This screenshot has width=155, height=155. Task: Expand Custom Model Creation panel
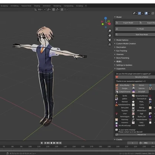click(125, 44)
